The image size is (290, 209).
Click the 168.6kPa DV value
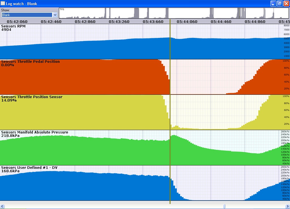[x=10, y=171]
